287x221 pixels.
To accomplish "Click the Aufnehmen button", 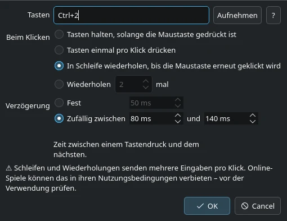I will pyautogui.click(x=237, y=15).
